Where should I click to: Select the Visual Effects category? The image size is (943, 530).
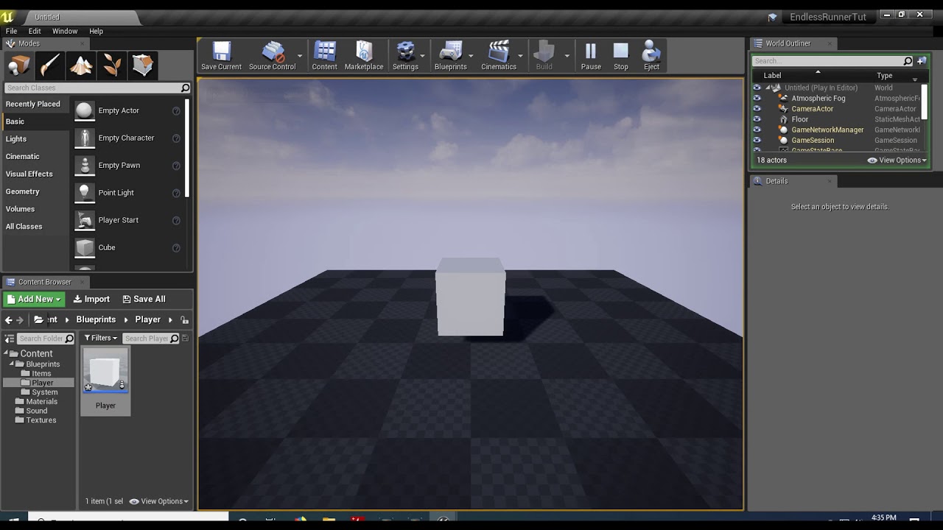tap(29, 174)
